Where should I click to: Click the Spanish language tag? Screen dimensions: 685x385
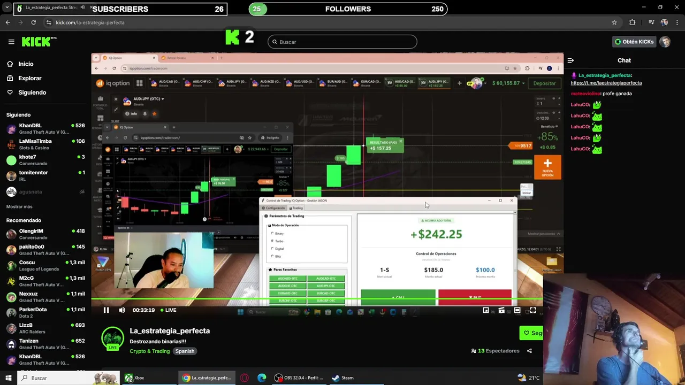coord(185,351)
